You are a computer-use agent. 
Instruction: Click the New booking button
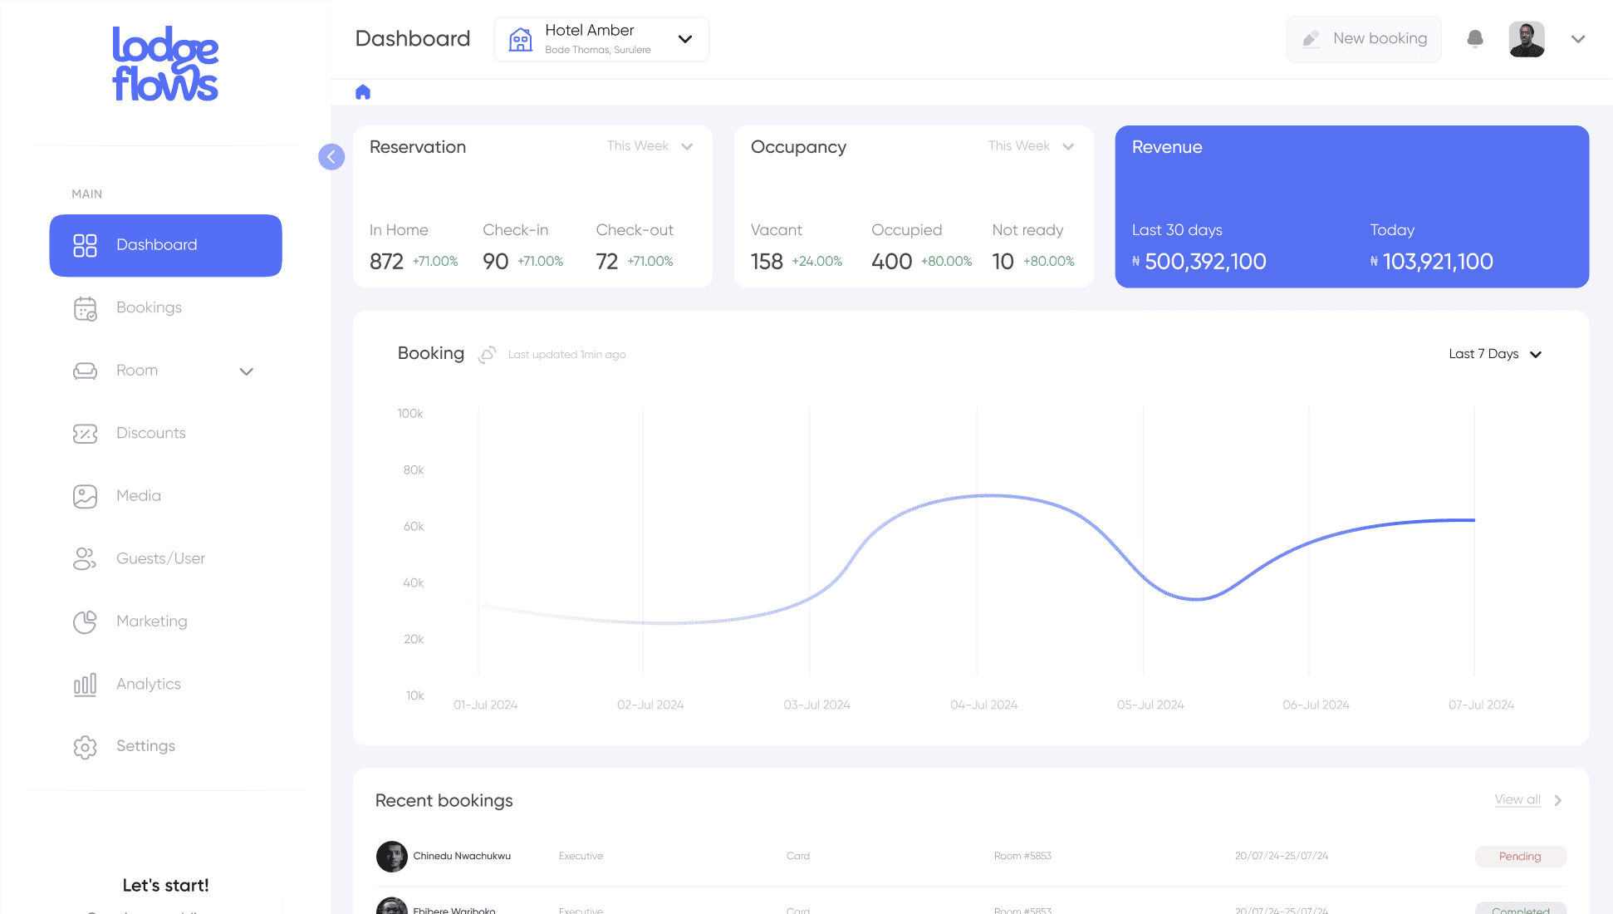(1364, 39)
